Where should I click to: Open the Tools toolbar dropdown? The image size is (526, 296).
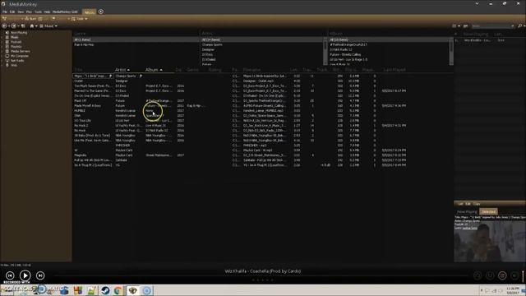coord(80,18)
